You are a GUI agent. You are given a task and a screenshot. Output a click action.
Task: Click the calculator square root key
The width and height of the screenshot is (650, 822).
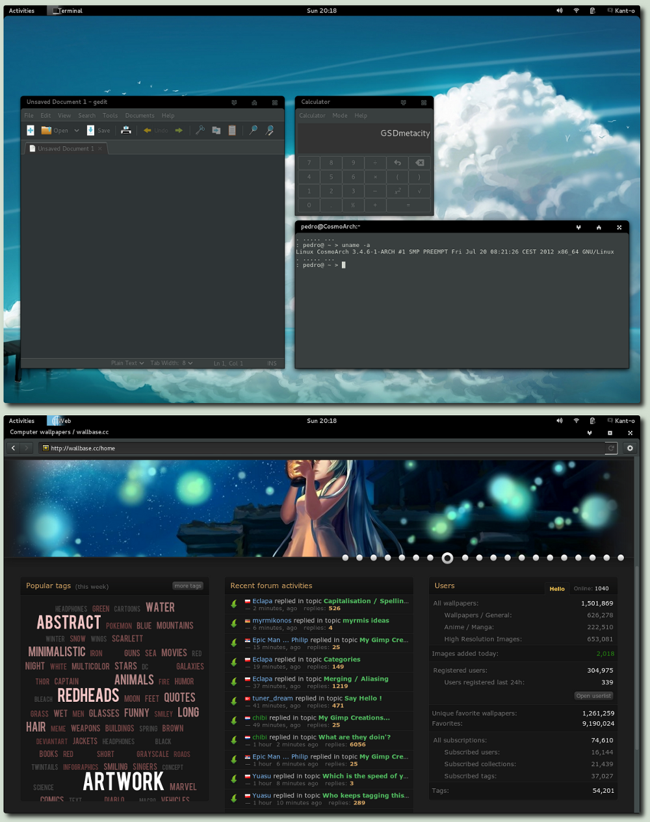[419, 191]
